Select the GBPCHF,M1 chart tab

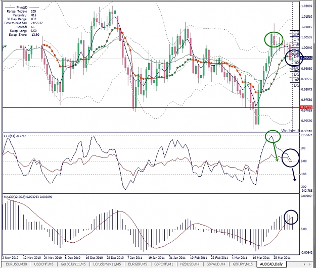pos(164,264)
